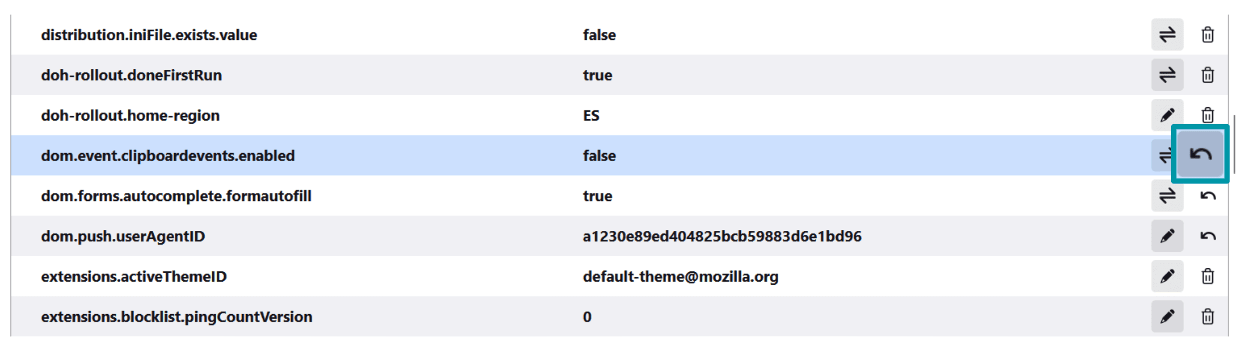Reset dom.forms.autocomplete.formautofill preference
Image resolution: width=1244 pixels, height=356 pixels.
click(1208, 196)
